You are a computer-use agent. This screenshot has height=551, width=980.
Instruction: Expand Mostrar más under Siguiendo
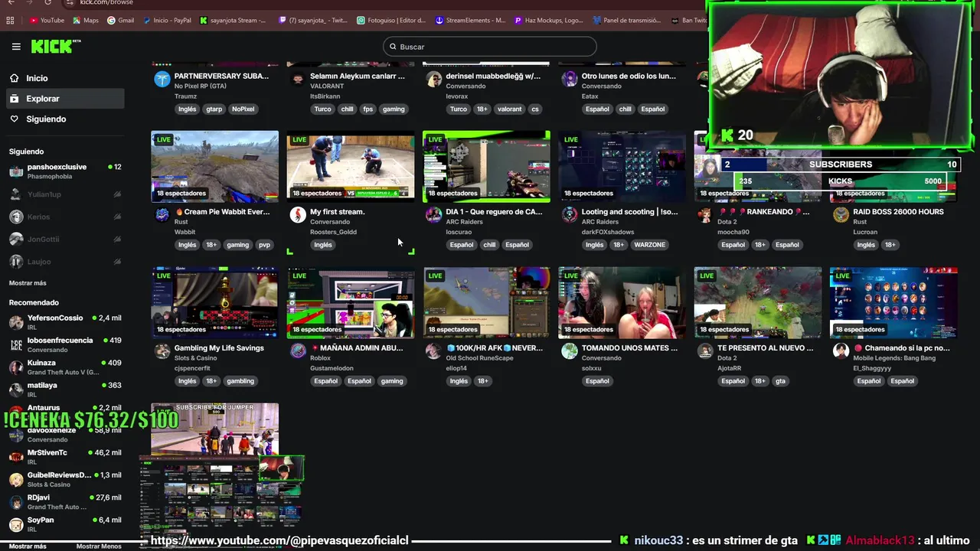pos(28,283)
